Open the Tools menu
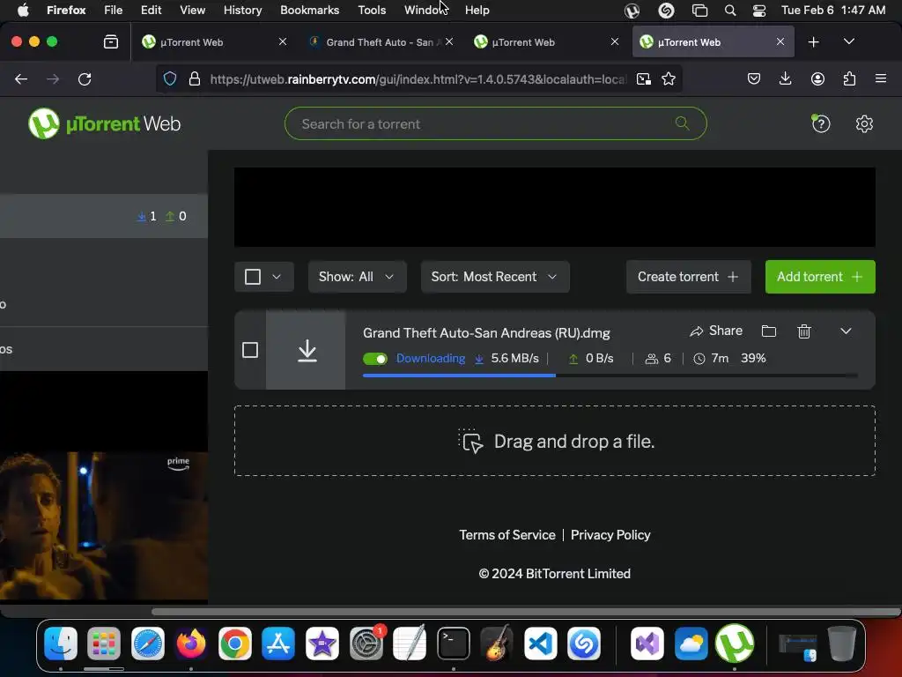Image resolution: width=902 pixels, height=677 pixels. click(372, 10)
